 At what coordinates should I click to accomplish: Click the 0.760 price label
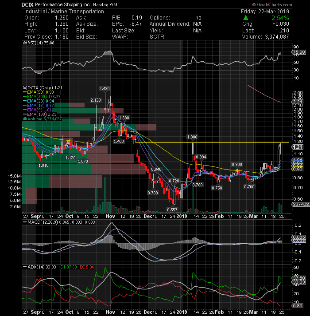[x=249, y=187]
